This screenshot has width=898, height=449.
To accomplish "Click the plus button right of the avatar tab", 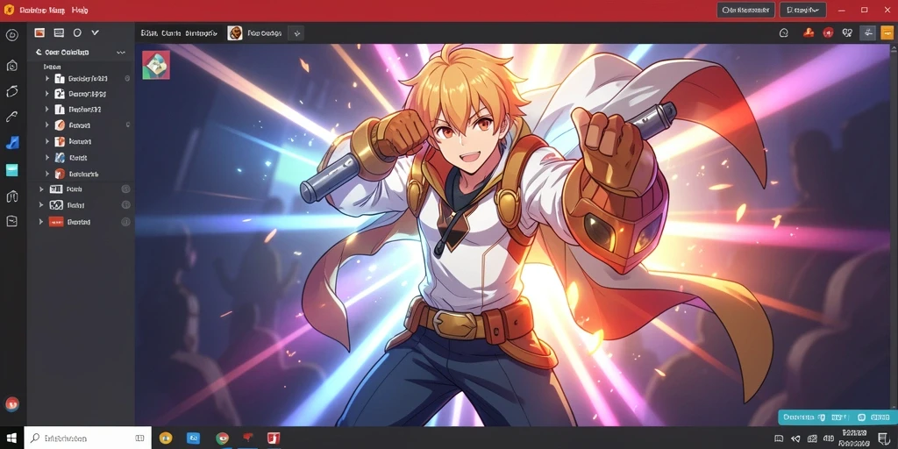I will (296, 33).
